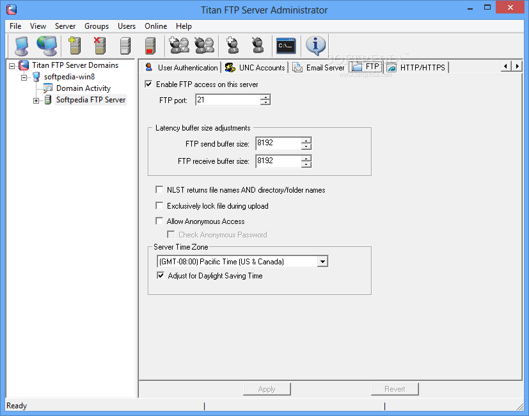The width and height of the screenshot is (529, 416).
Task: Click the FTP receive buffer size field
Action: 279,161
